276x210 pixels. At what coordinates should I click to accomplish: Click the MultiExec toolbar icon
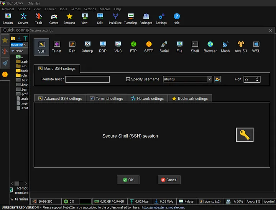pyautogui.click(x=115, y=18)
